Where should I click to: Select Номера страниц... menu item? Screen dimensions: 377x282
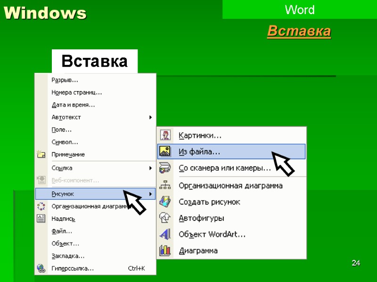tap(96, 92)
